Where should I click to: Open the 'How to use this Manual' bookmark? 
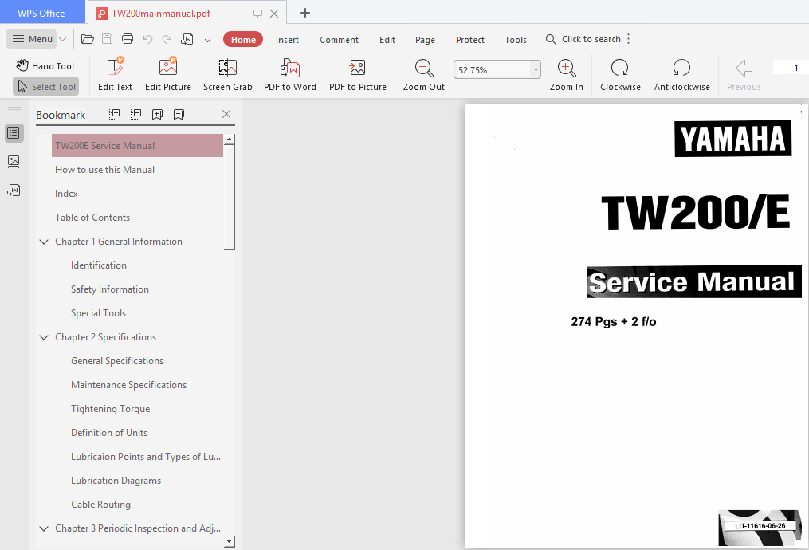tap(104, 170)
